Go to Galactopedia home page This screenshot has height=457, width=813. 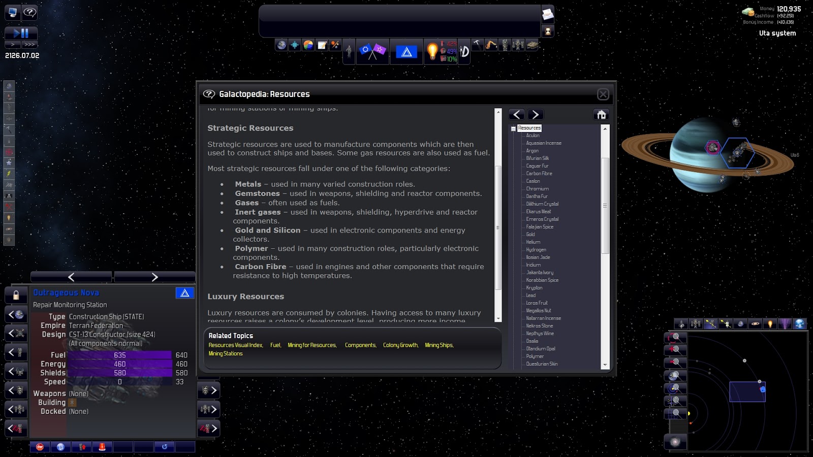602,115
